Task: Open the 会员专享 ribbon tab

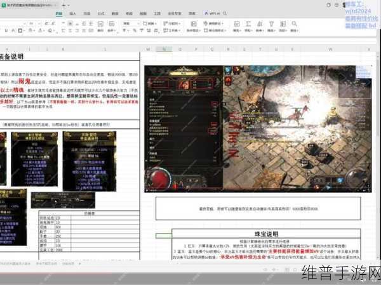Action: [x=175, y=13]
